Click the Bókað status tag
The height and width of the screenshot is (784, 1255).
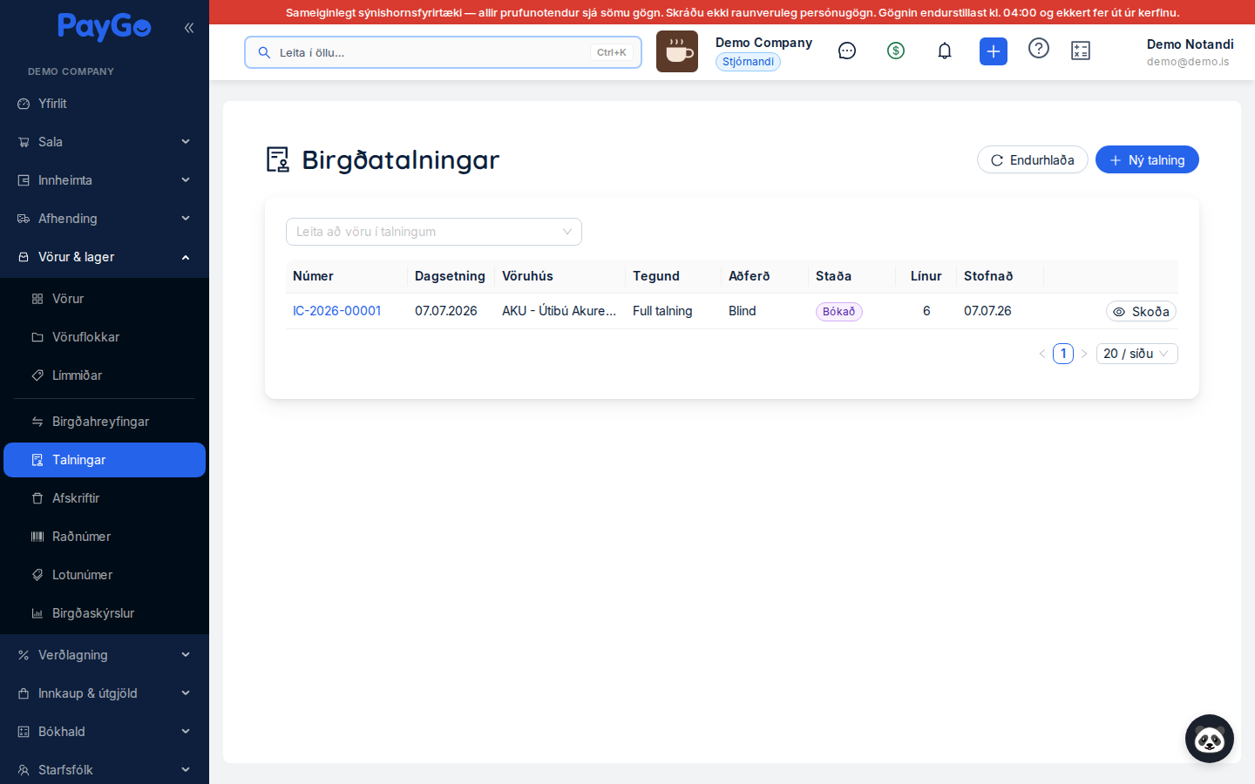(x=839, y=312)
